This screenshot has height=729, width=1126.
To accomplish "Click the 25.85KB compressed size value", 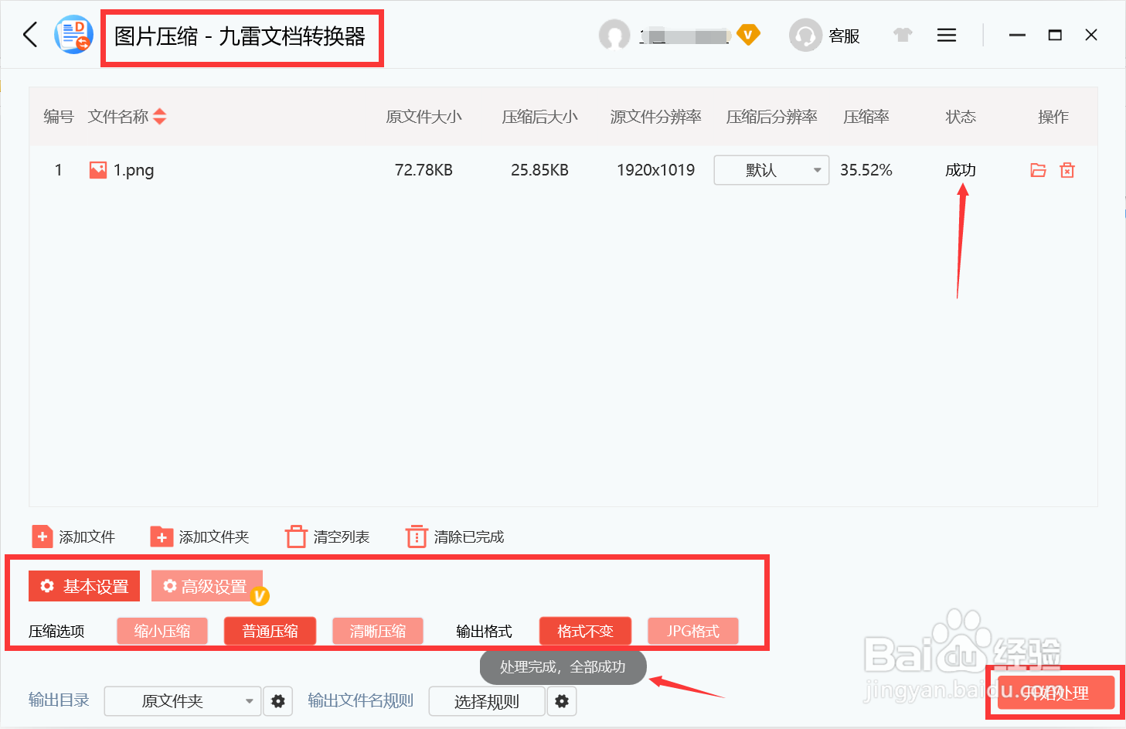I will 539,170.
